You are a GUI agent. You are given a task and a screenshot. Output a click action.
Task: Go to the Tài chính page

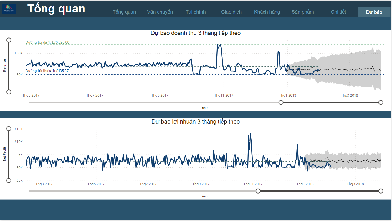coord(196,12)
